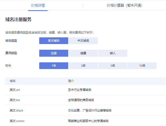Open the 价格计算器 (暂未开通) tab
166x126 pixels.
pyautogui.click(x=124, y=5)
